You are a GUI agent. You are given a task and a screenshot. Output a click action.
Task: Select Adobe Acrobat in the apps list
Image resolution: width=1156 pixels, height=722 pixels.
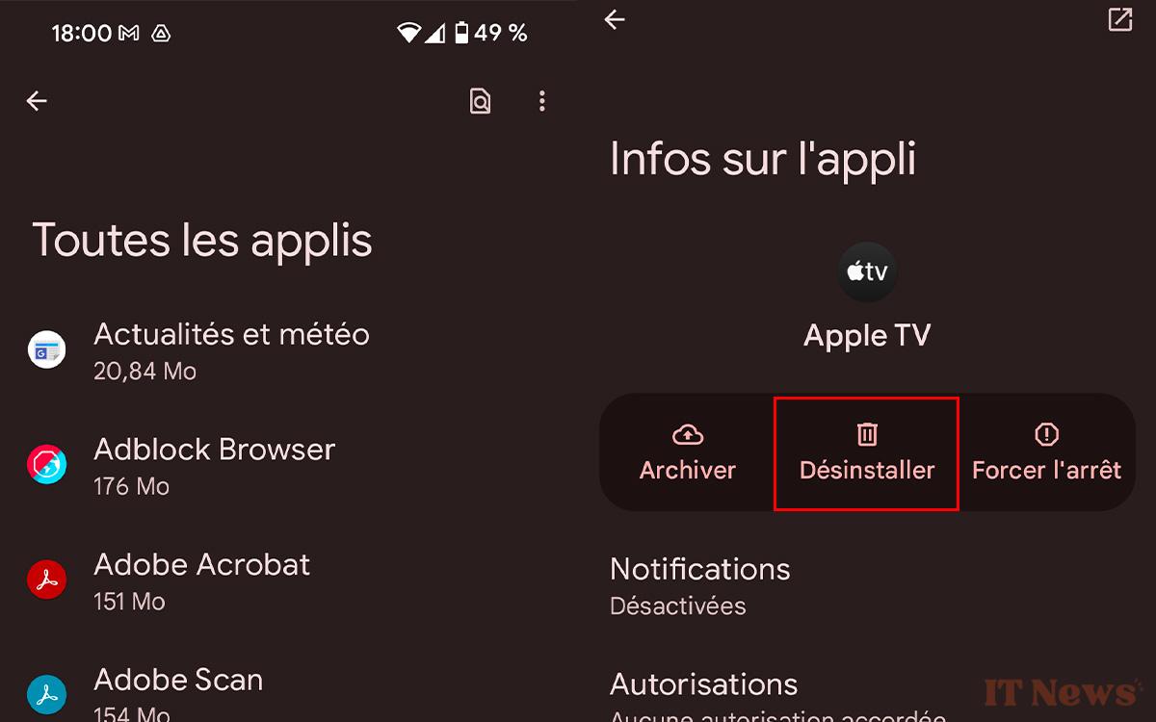click(289, 581)
